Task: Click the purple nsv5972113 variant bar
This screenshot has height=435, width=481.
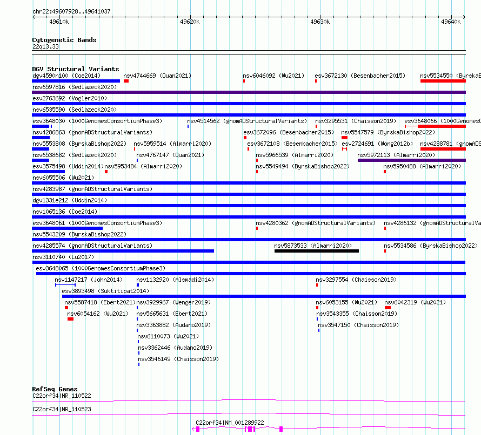Action: 412,160
